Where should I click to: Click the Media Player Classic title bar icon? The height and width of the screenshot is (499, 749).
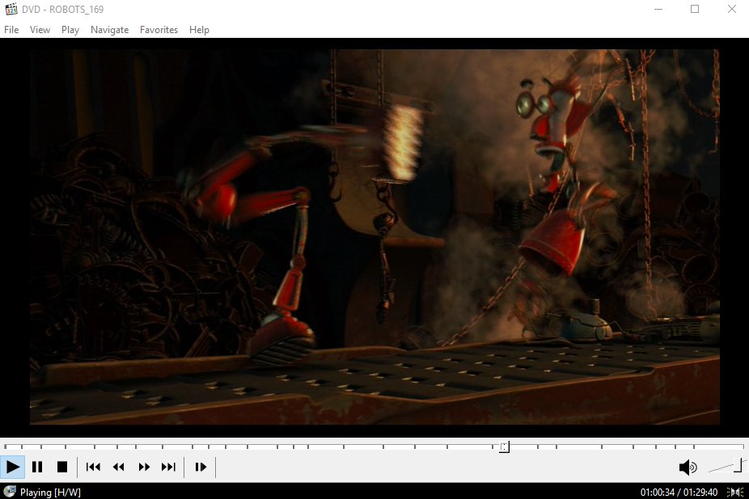tap(11, 9)
